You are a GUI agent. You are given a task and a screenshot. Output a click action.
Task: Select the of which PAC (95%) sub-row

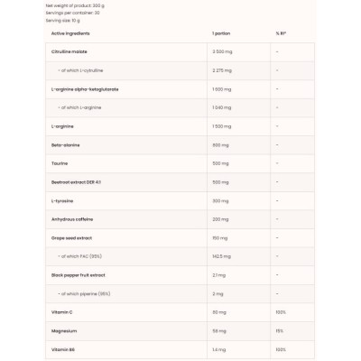(180, 256)
